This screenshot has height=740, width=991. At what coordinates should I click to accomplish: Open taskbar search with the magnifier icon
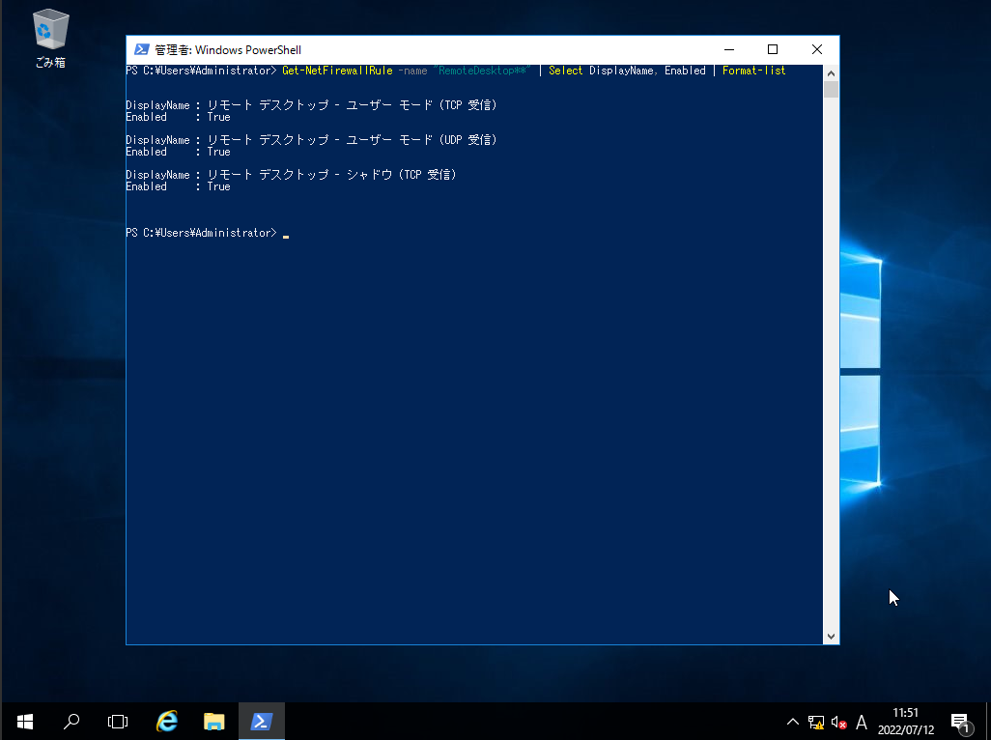click(x=71, y=721)
